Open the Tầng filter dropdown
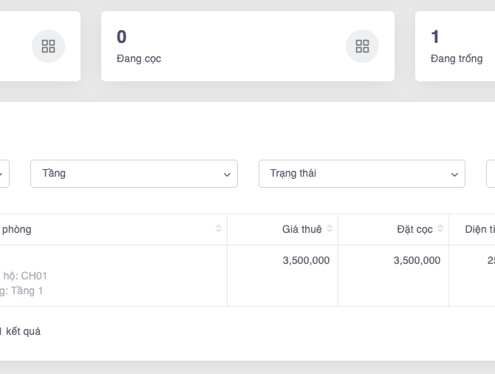Viewport: 495px width, 374px height. click(133, 174)
